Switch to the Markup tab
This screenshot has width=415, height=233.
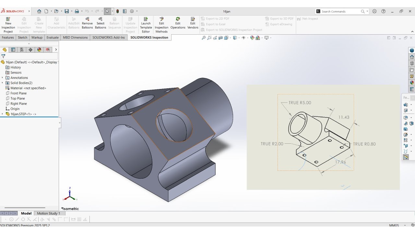click(x=37, y=38)
